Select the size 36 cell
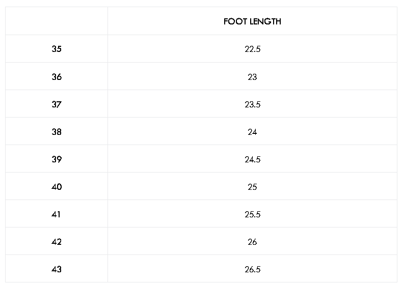Image resolution: width=403 pixels, height=284 pixels. [57, 76]
